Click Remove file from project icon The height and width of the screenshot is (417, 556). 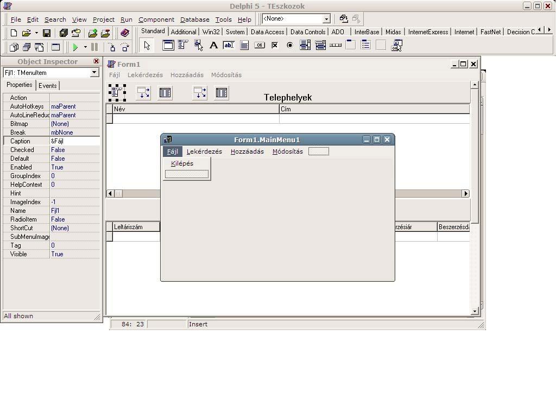point(105,33)
